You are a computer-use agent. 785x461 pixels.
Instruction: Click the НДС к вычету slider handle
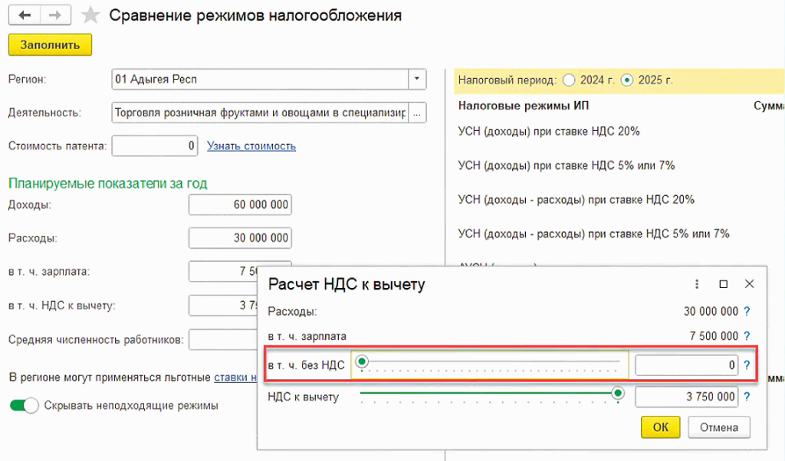click(618, 394)
